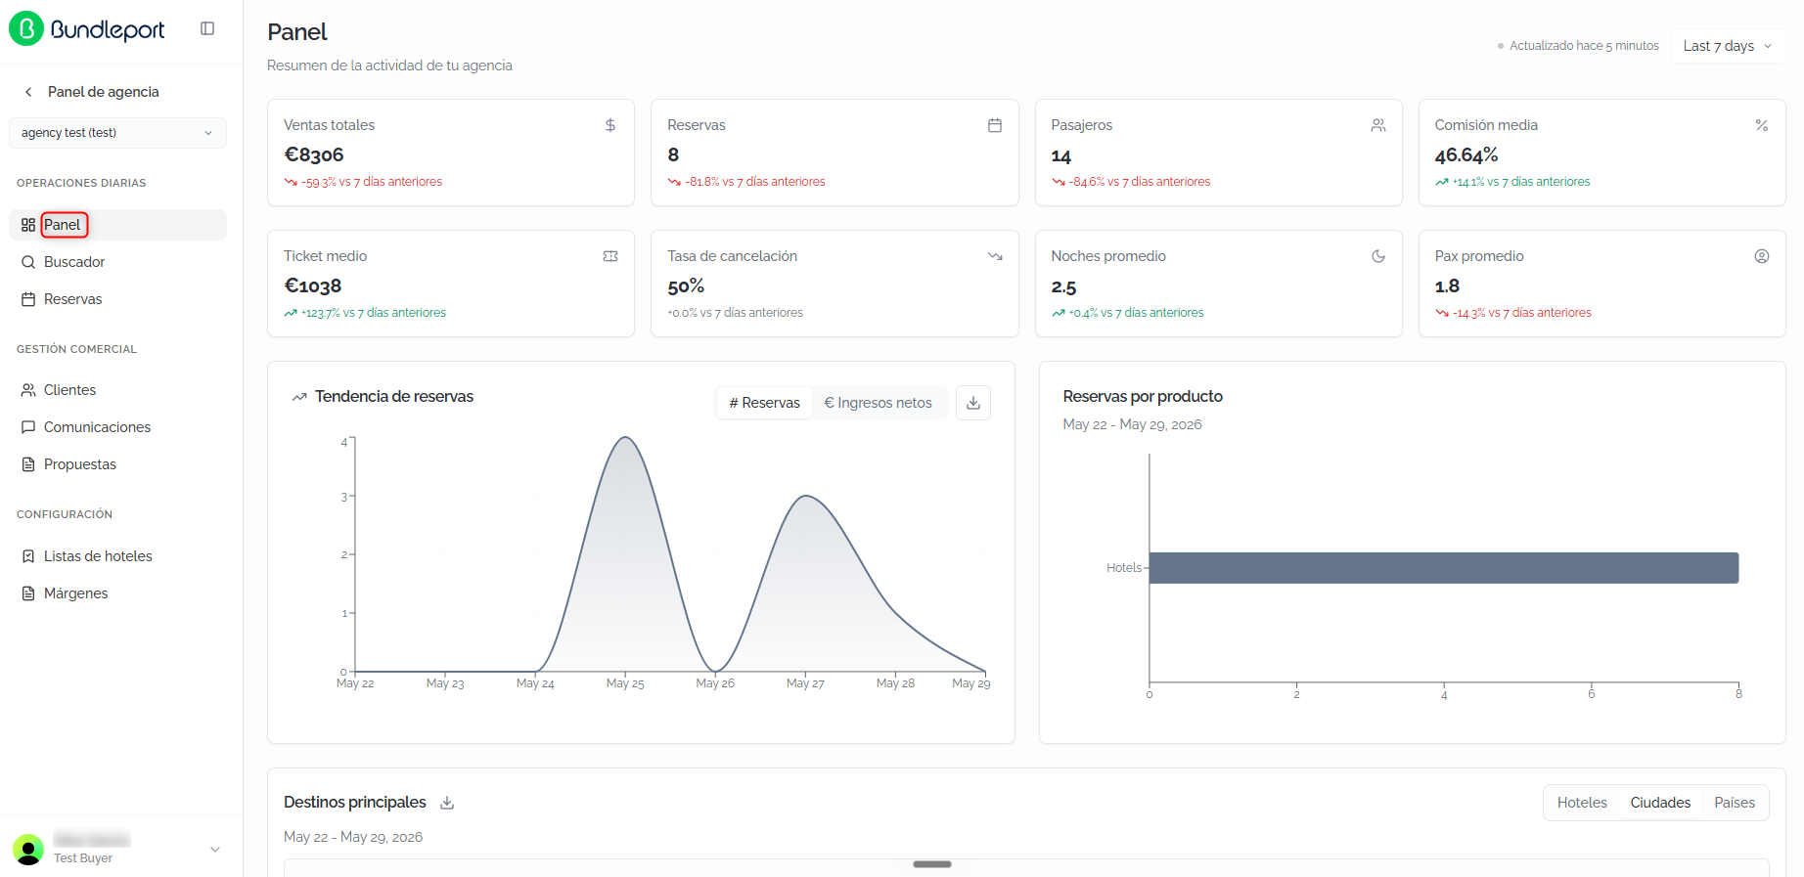1804x877 pixels.
Task: Open Propuestas in the sidebar
Action: click(117, 464)
